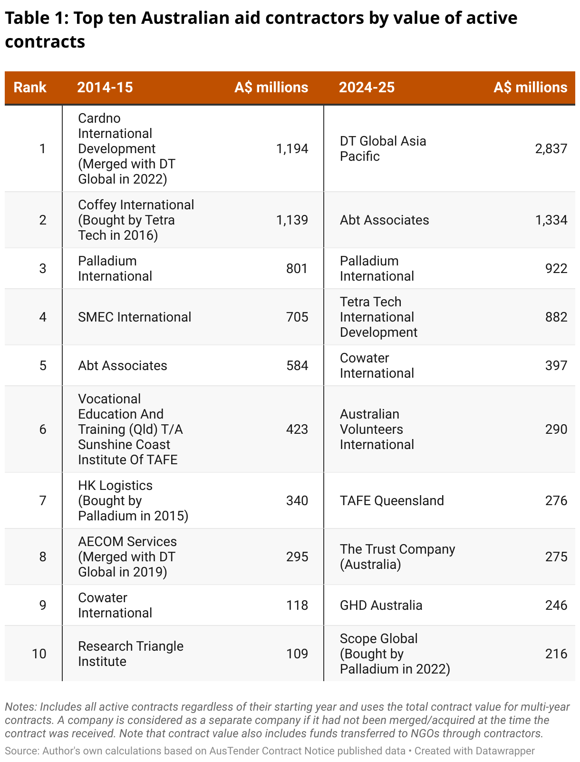Viewport: 580px width, 762px height.
Task: Click the SMEC International cell
Action: pyautogui.click(x=135, y=317)
